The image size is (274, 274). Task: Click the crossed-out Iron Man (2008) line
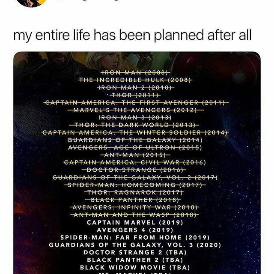click(x=135, y=72)
